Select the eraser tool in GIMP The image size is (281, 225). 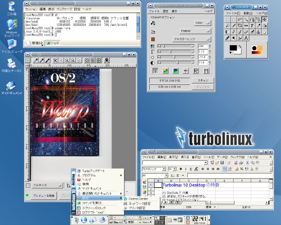pos(246,32)
